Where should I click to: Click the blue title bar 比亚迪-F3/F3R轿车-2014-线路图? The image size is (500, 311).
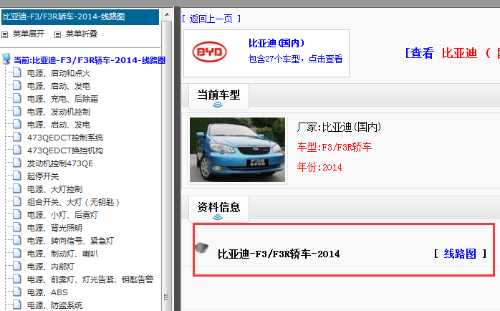(80, 17)
